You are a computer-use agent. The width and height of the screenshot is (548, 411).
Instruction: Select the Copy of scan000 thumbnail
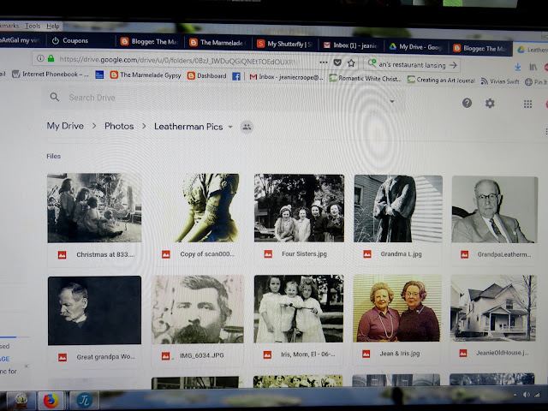207,208
